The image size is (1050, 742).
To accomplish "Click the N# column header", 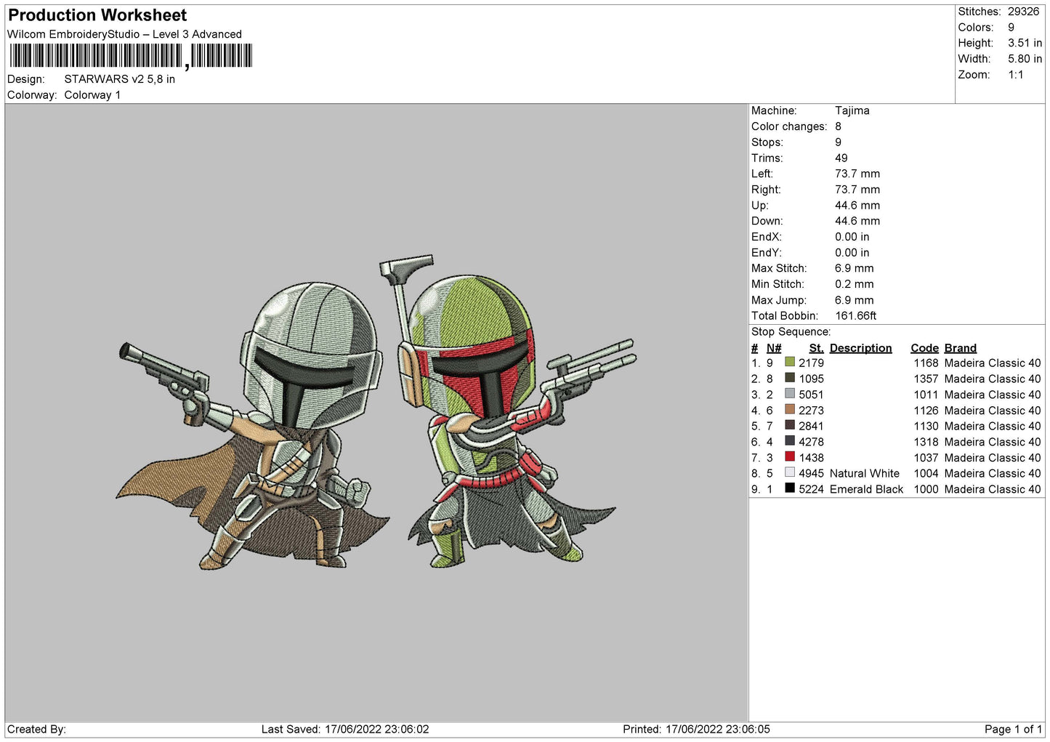I will [774, 348].
